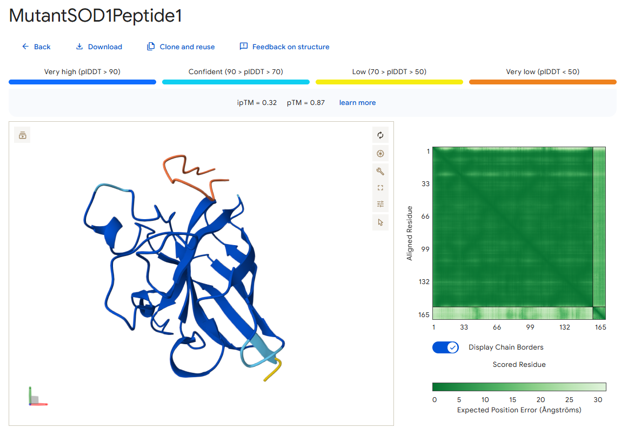
Task: Open the animation state panel icon
Action: [23, 135]
